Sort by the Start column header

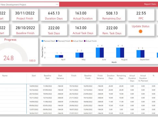coord(34,76)
